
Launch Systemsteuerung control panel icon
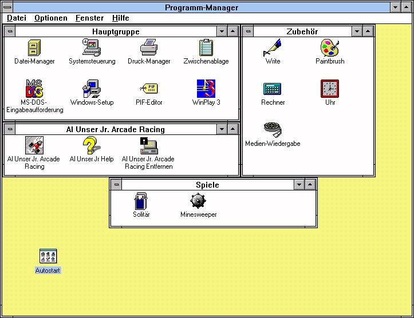click(92, 48)
